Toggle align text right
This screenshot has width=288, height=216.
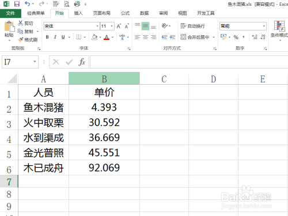tap(153, 37)
